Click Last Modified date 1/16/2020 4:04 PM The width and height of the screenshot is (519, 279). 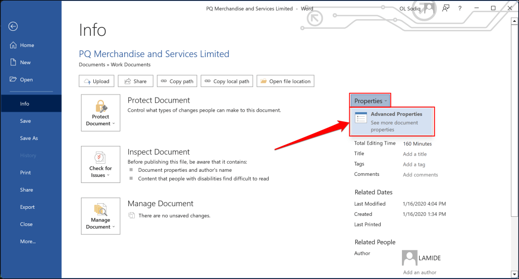(x=424, y=204)
